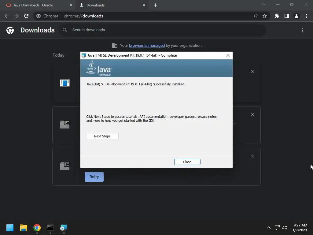This screenshot has width=313, height=235.
Task: Retry the failed ISO download
Action: 94,177
